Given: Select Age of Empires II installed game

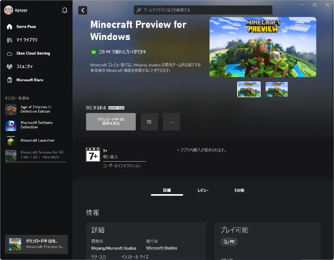Looking at the screenshot, I should pyautogui.click(x=36, y=109).
